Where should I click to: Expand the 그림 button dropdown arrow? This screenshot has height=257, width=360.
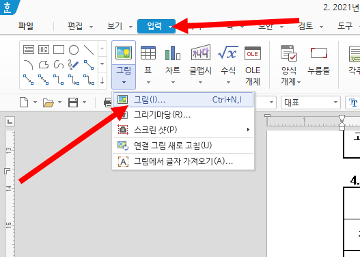pos(124,82)
